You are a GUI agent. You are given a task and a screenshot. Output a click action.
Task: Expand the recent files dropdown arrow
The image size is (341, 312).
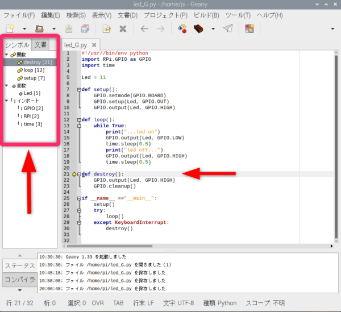(54, 28)
